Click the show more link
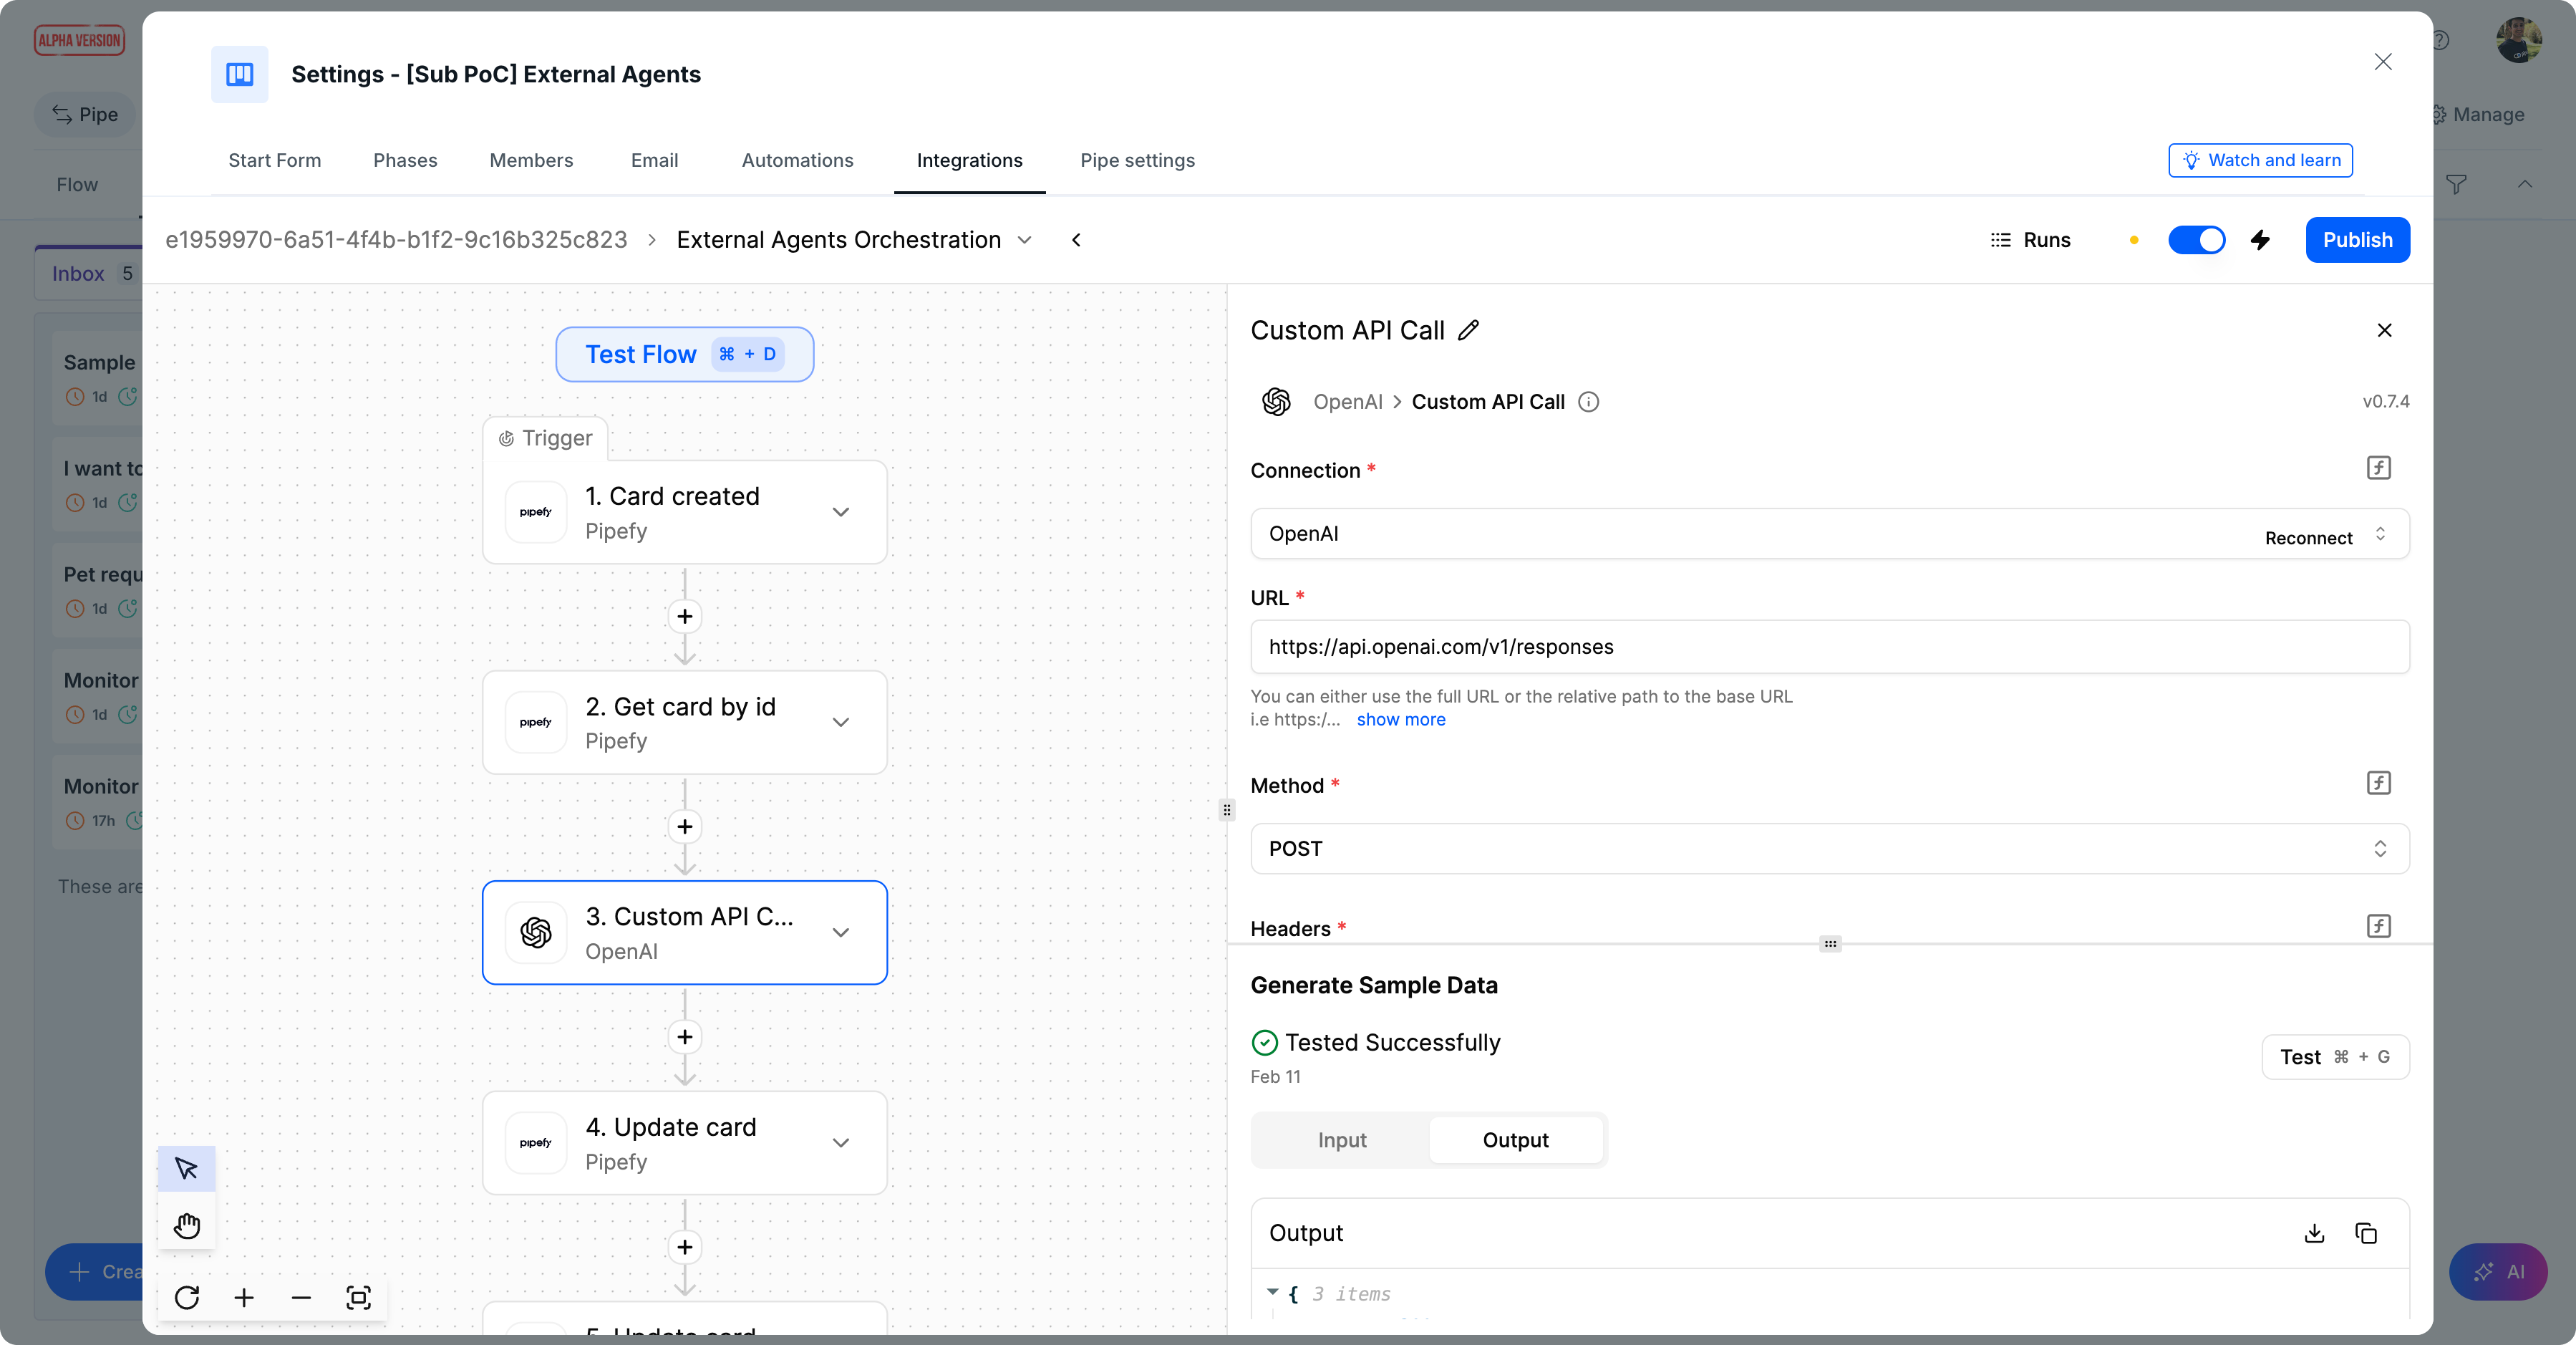 [x=1400, y=720]
